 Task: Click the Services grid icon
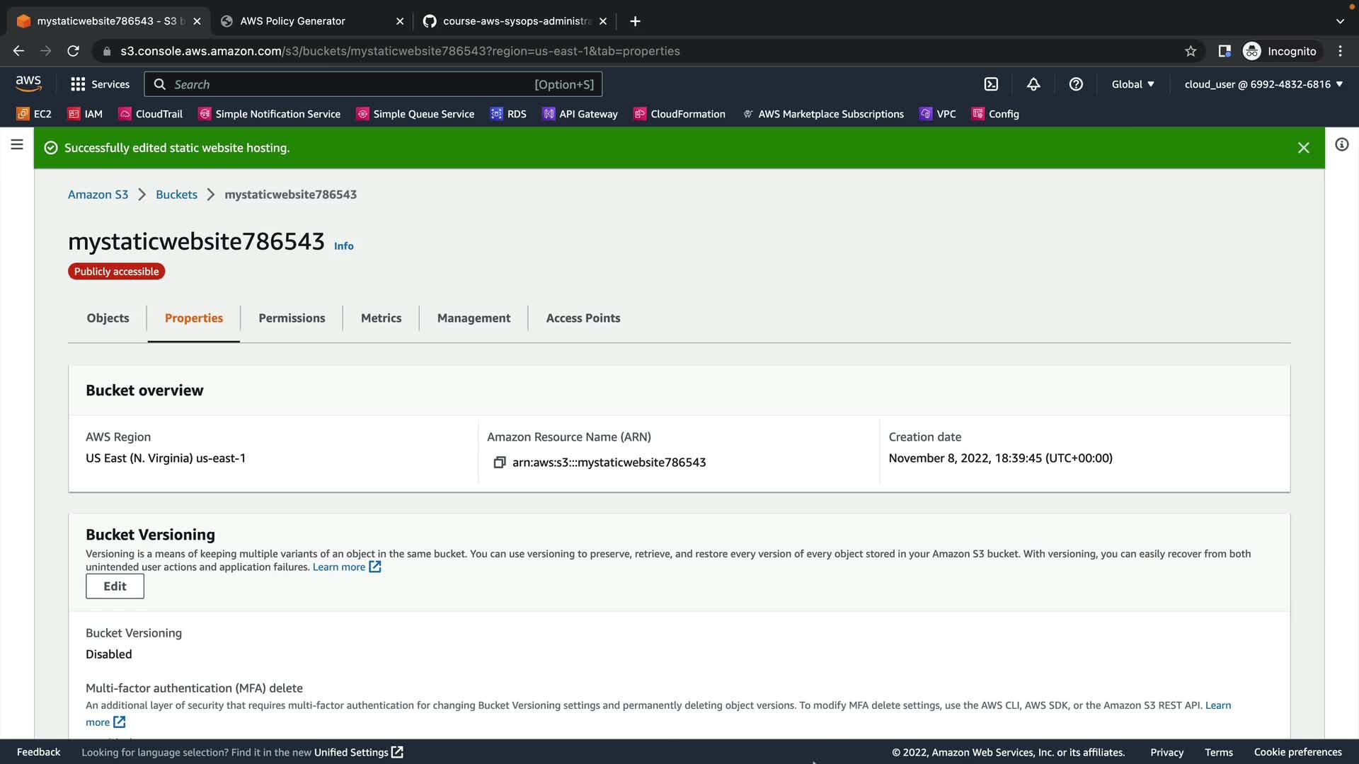(78, 84)
